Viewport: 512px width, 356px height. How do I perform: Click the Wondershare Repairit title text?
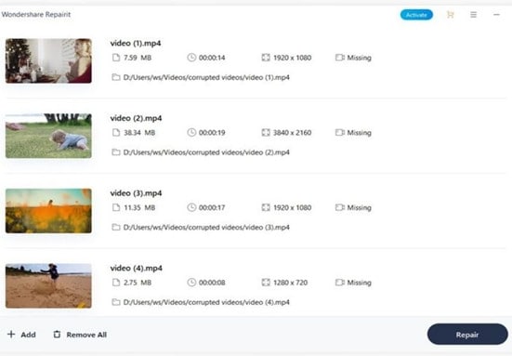[x=36, y=15]
